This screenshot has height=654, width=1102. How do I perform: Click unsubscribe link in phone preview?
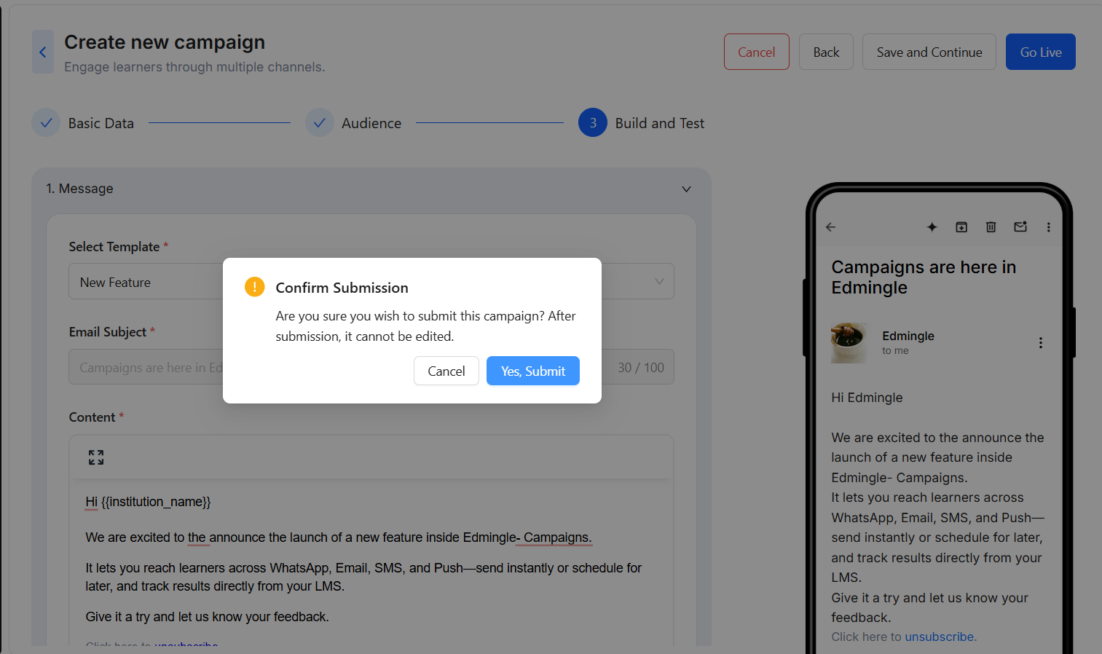[940, 637]
